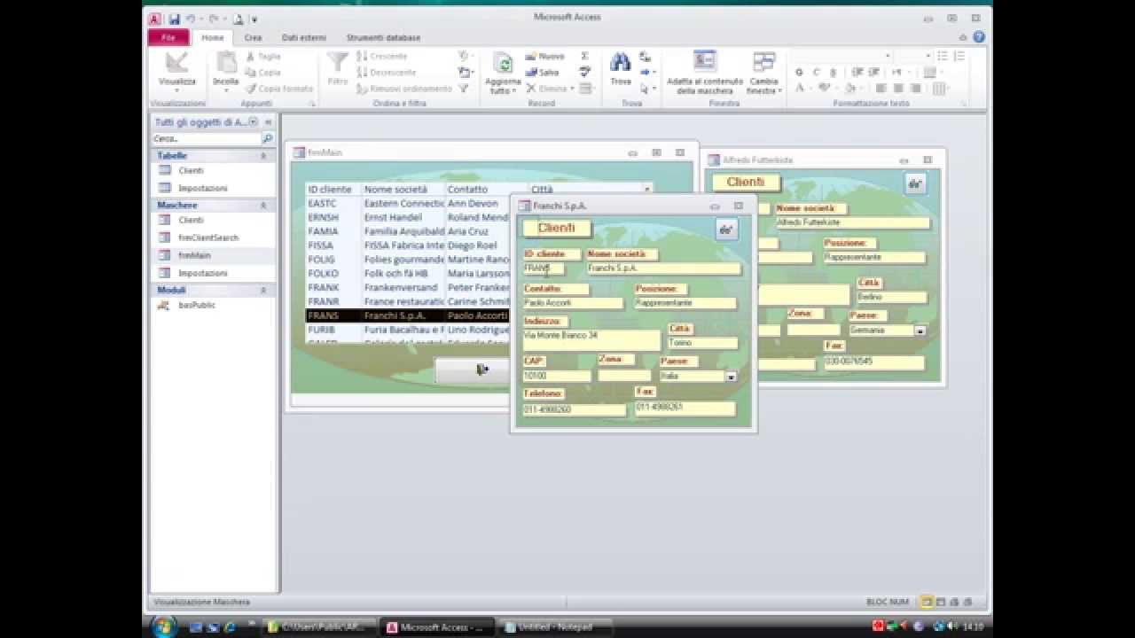
Task: Open the Cambia finestra menu
Action: 763,73
